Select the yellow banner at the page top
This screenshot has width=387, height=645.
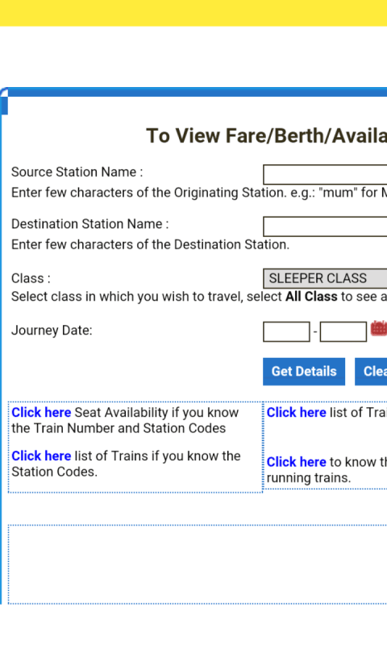coord(193,13)
